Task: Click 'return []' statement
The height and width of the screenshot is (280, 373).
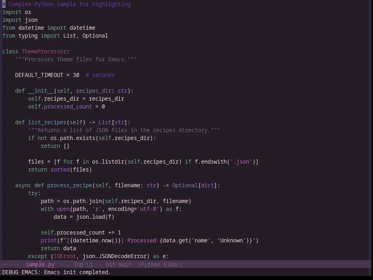Action: tap(55, 146)
